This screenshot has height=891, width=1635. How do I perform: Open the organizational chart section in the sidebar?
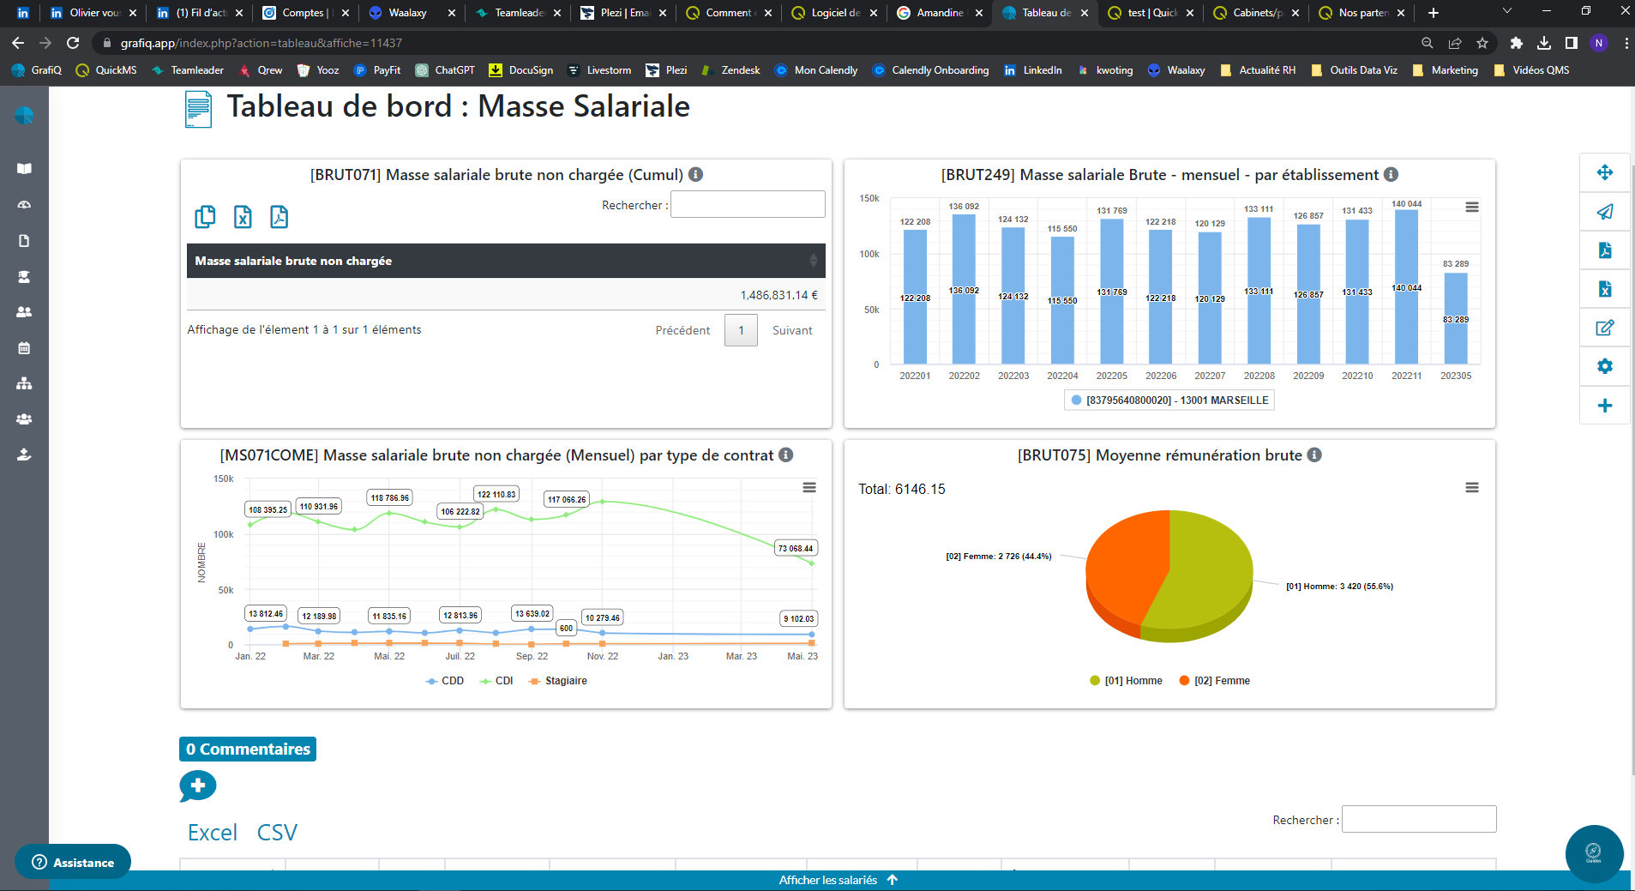tap(23, 383)
